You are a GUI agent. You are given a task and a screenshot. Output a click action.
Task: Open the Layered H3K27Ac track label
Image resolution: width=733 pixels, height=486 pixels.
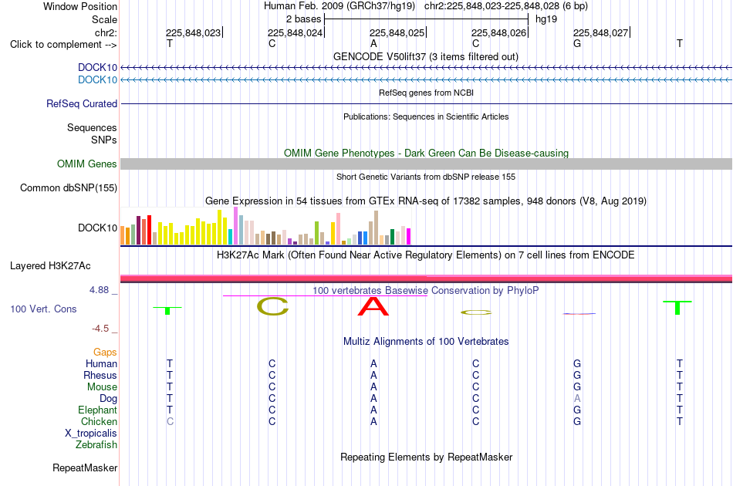click(x=50, y=266)
